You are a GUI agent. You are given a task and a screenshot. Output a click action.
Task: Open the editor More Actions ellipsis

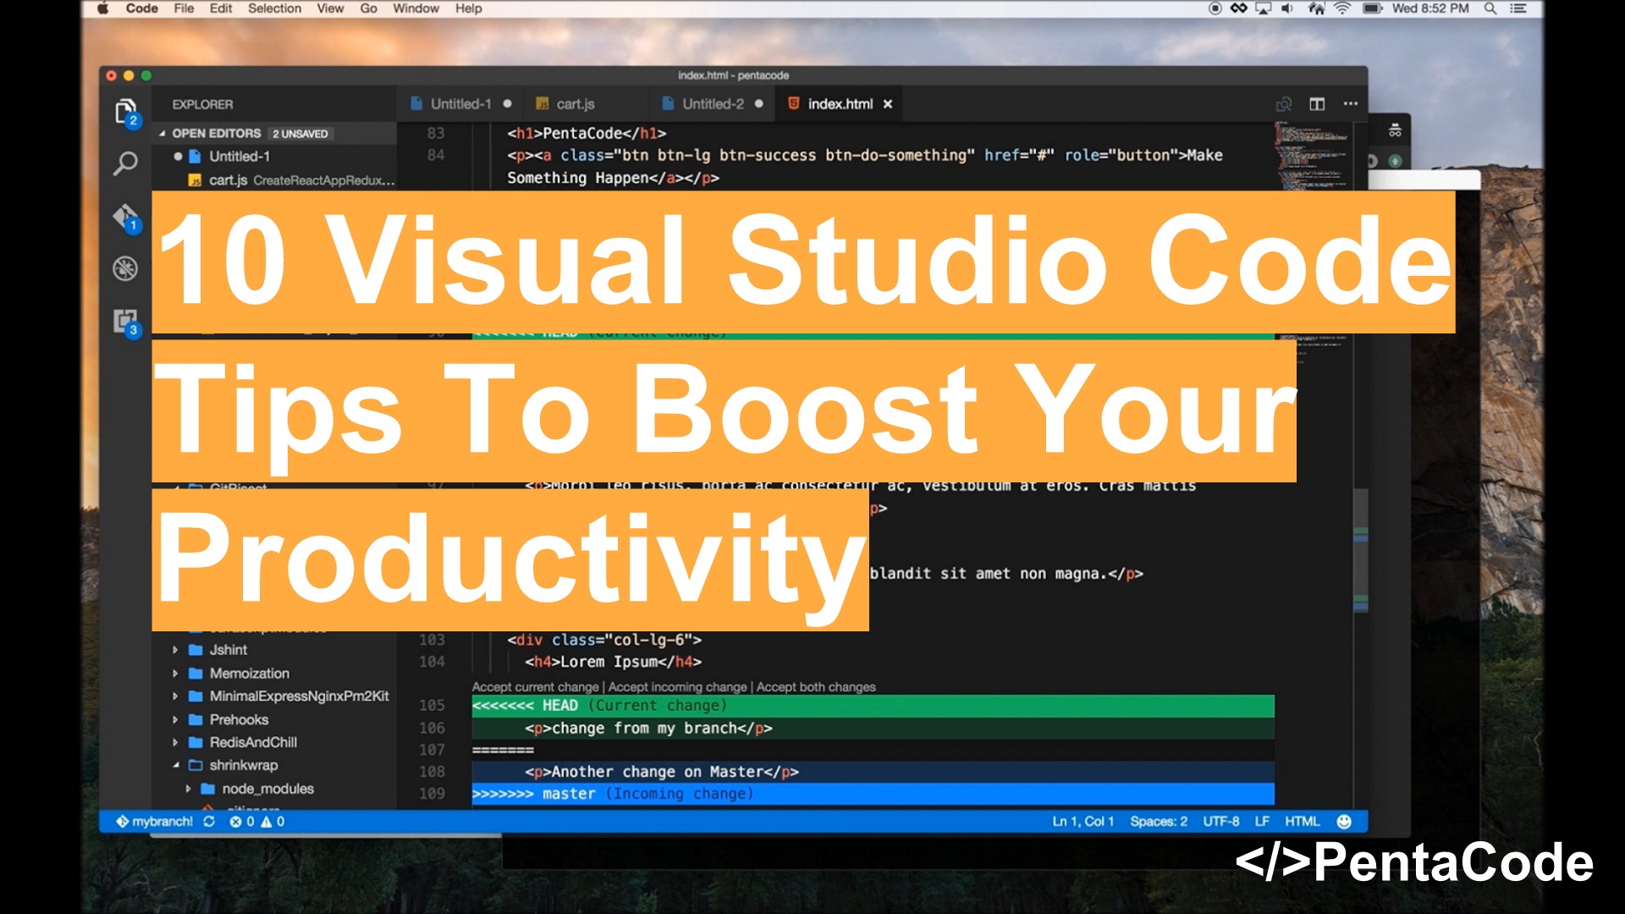(1351, 104)
